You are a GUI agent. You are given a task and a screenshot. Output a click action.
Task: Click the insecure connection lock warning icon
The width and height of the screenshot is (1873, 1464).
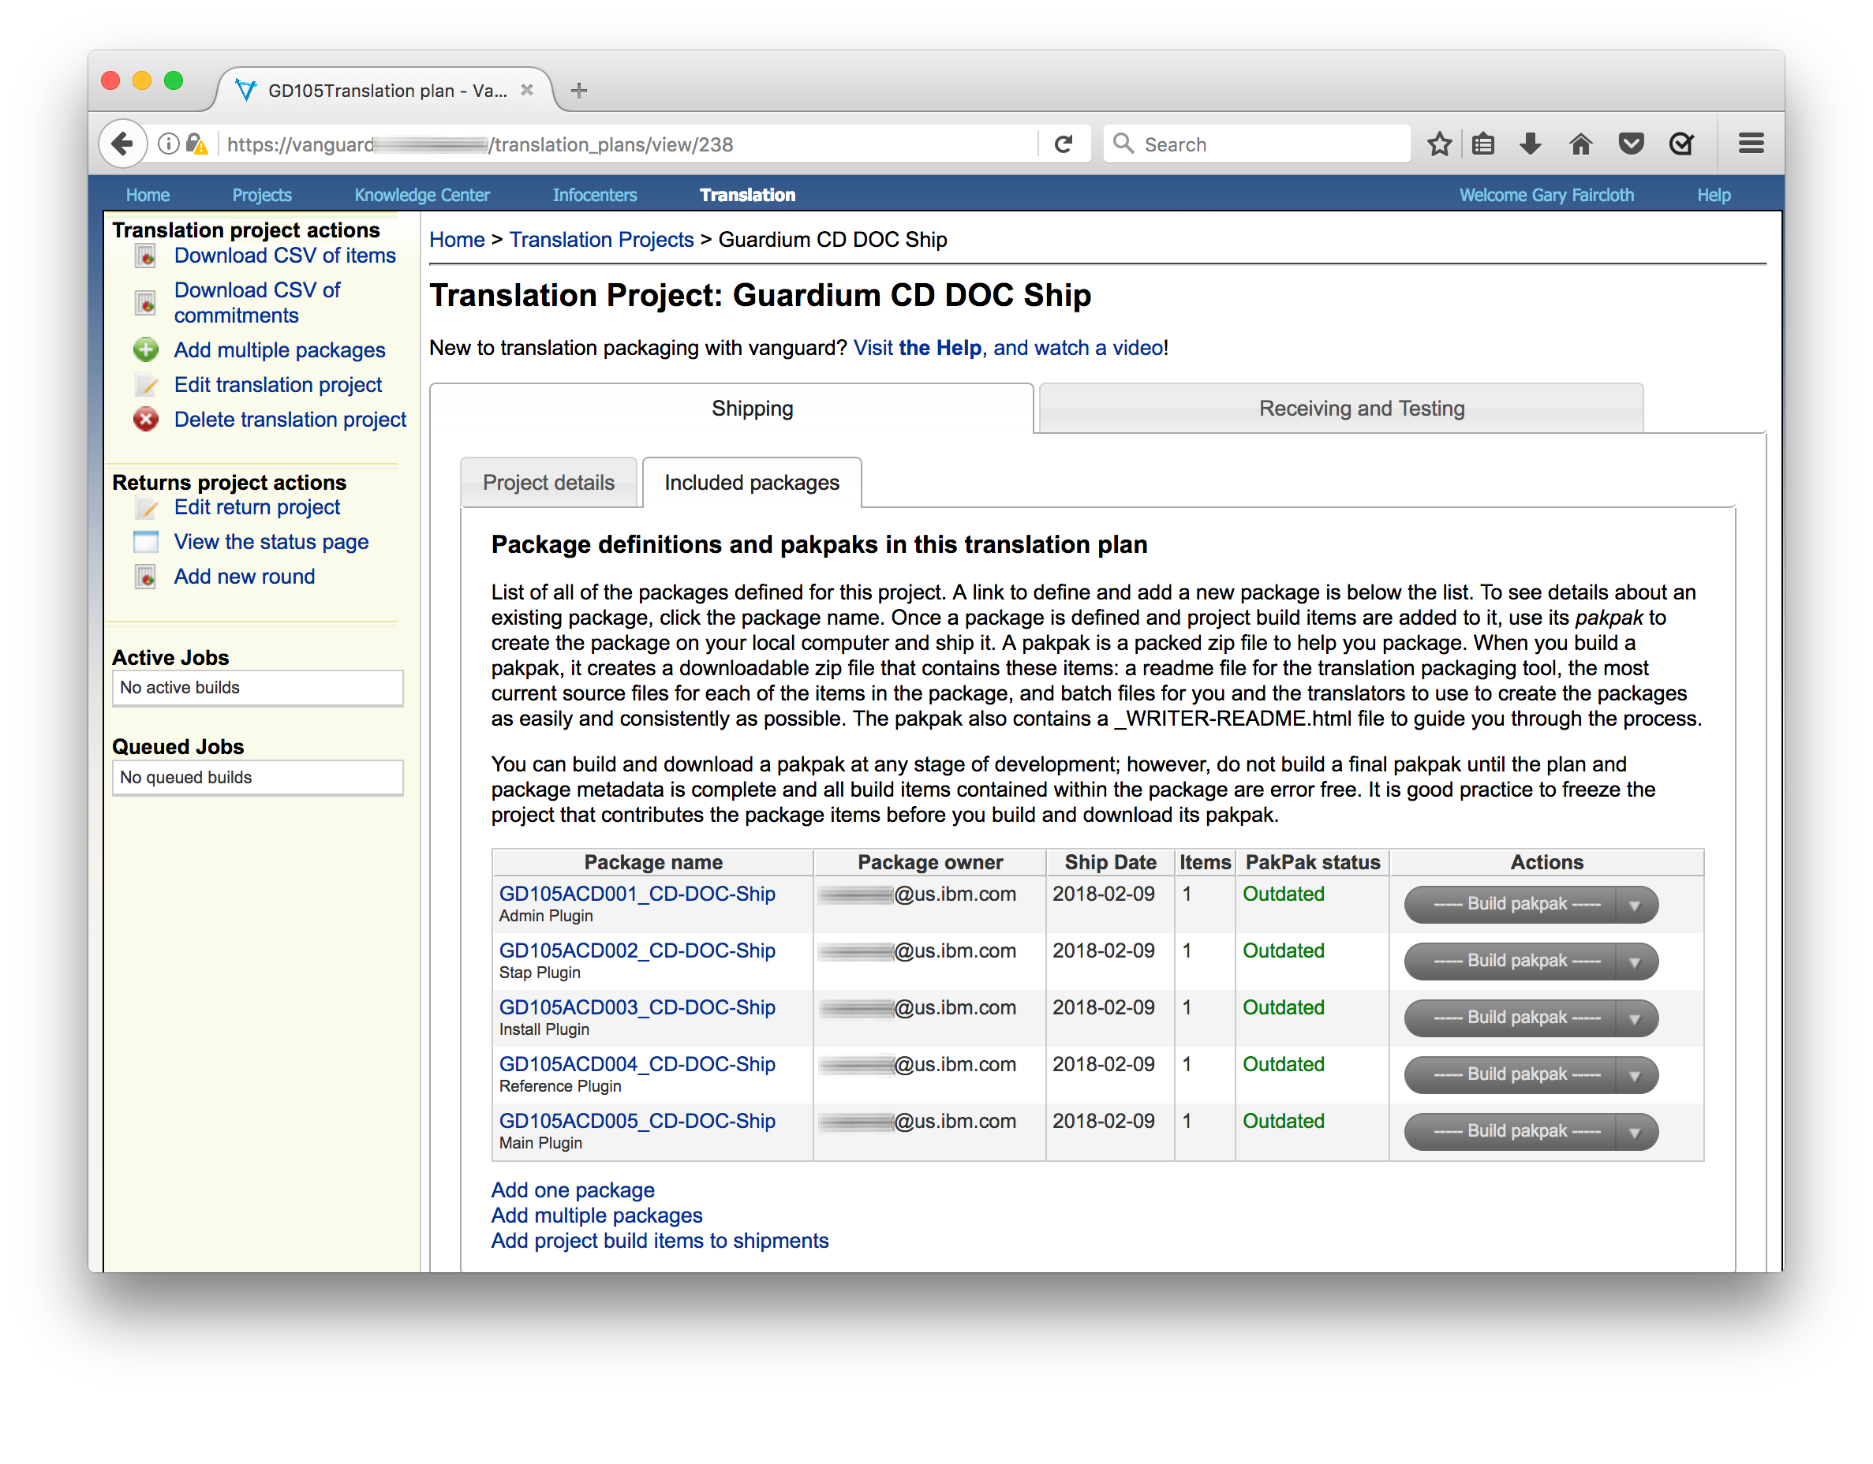[x=196, y=144]
